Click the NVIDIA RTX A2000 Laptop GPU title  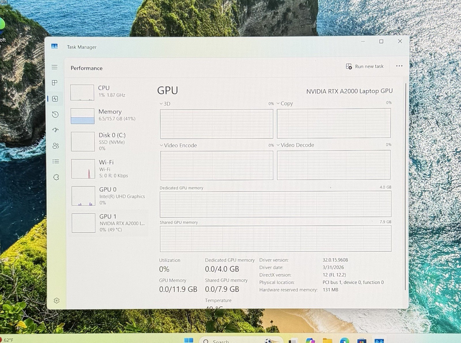[349, 91]
